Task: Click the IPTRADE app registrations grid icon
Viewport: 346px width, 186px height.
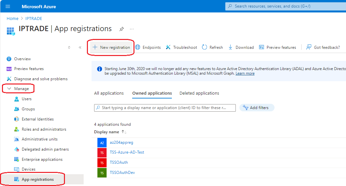Action: pos(10,31)
